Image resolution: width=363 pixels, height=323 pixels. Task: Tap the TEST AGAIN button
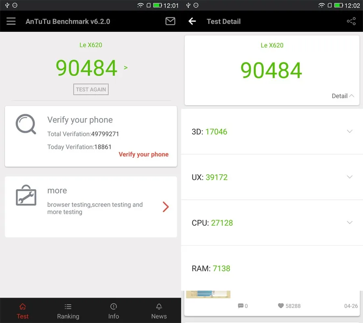pyautogui.click(x=91, y=89)
